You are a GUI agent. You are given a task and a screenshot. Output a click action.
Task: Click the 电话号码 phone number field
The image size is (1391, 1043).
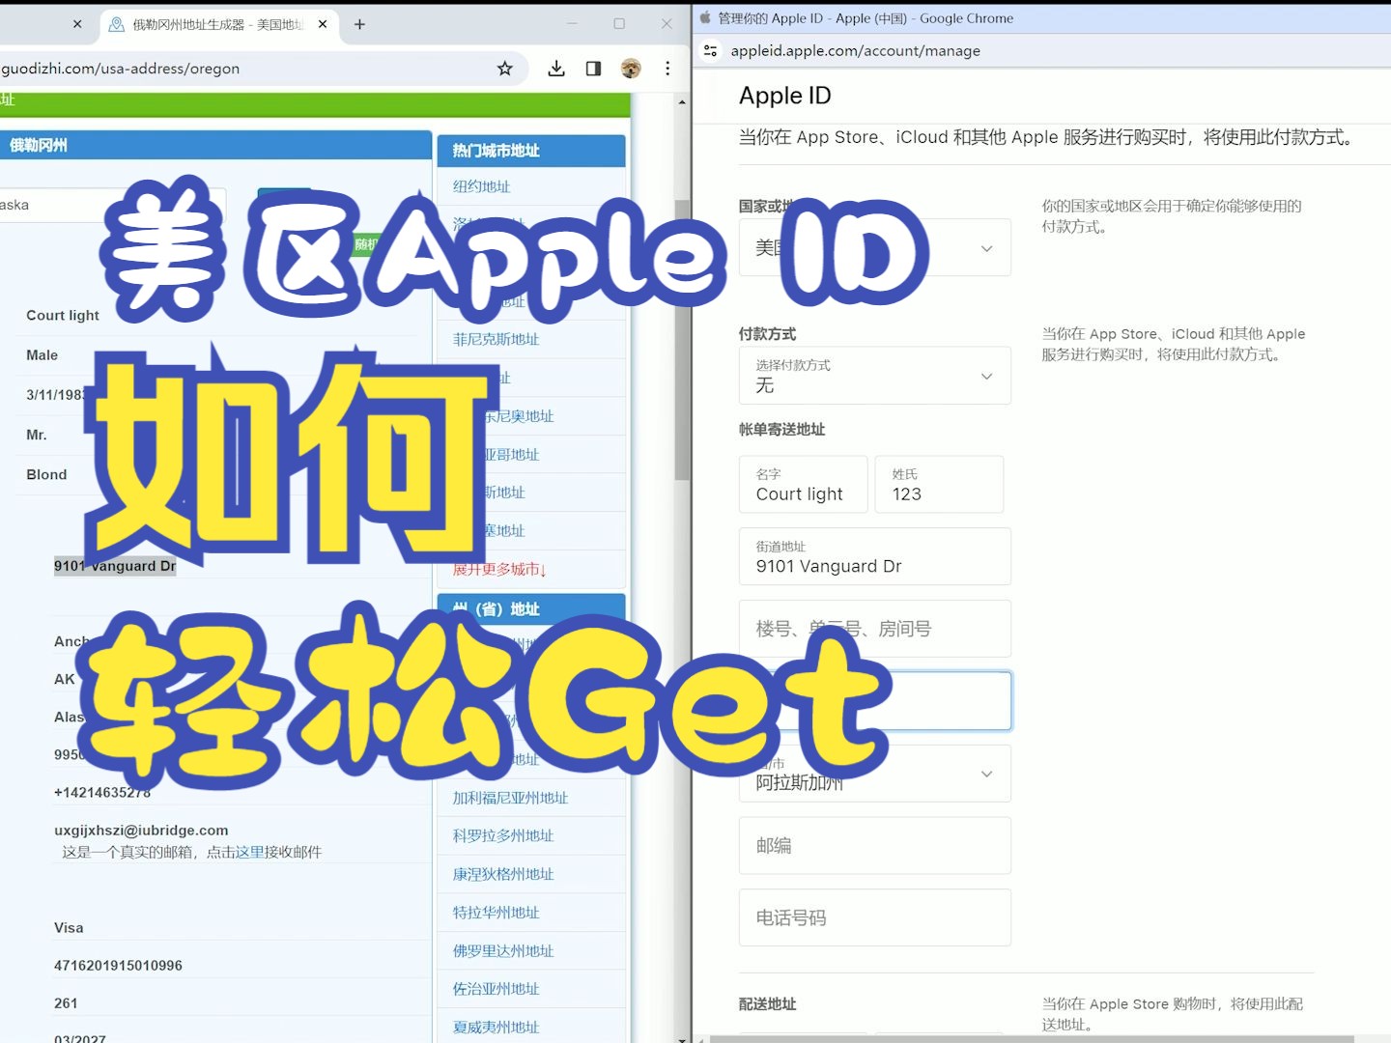click(x=875, y=918)
